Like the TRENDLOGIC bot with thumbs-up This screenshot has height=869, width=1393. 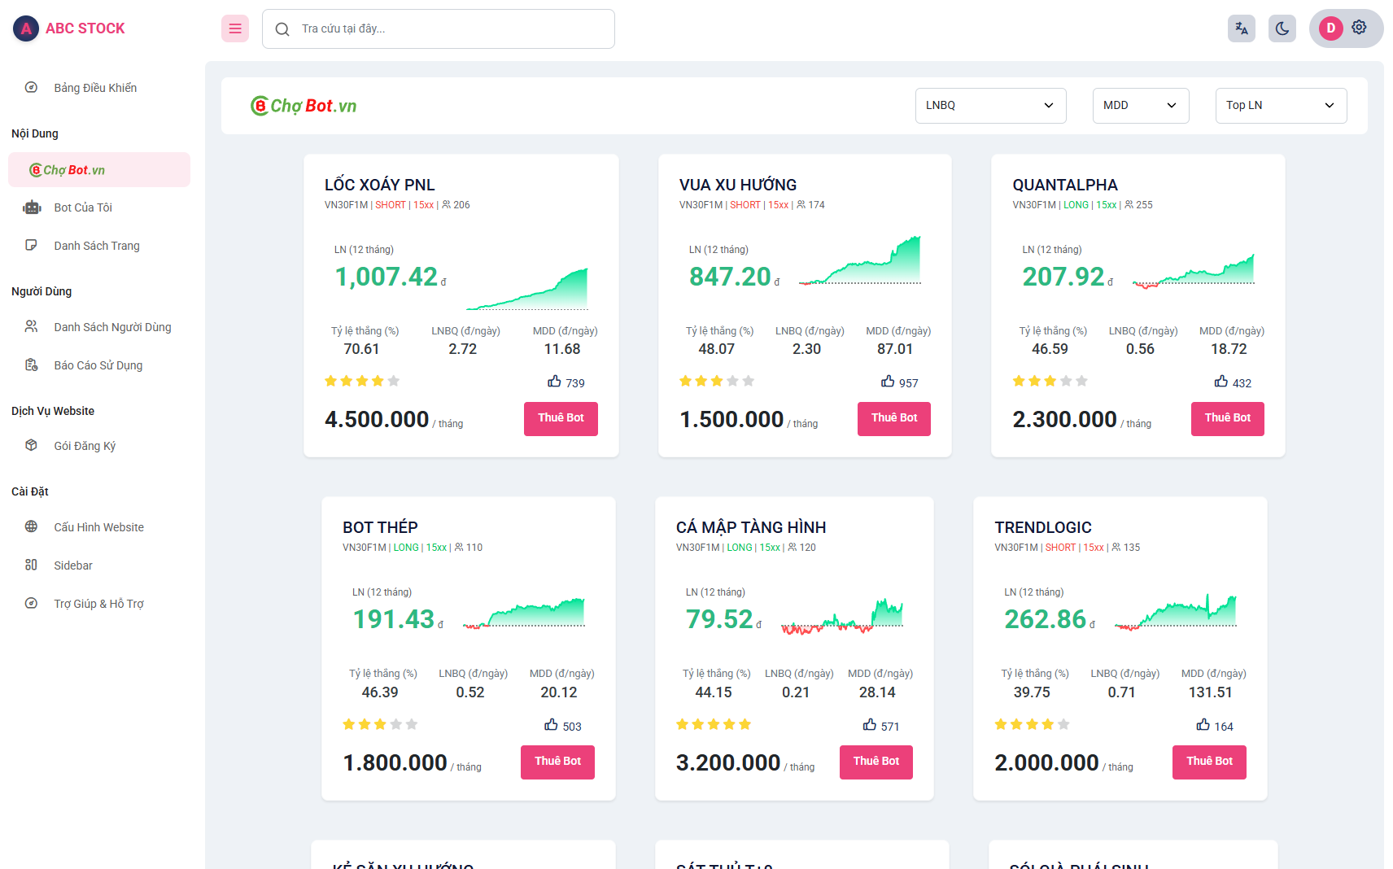click(1203, 725)
